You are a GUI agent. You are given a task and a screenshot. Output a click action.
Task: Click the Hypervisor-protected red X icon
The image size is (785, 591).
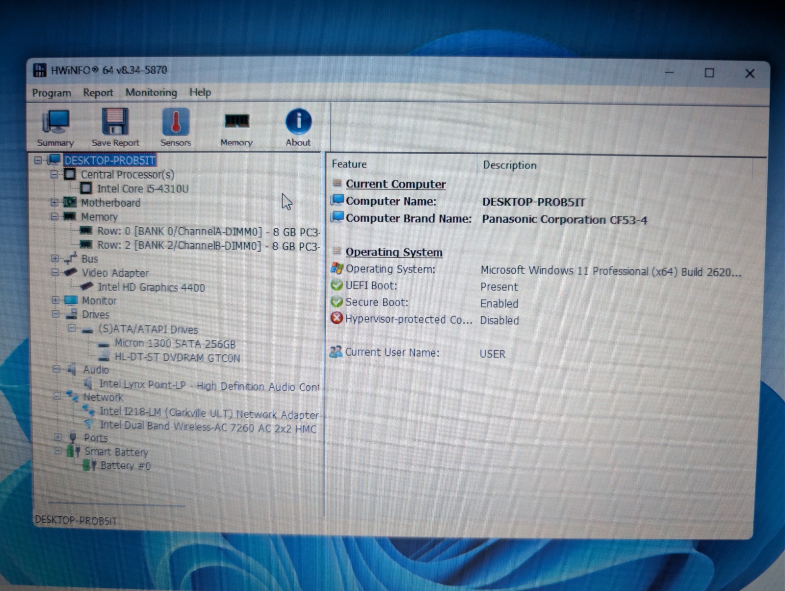click(x=337, y=319)
